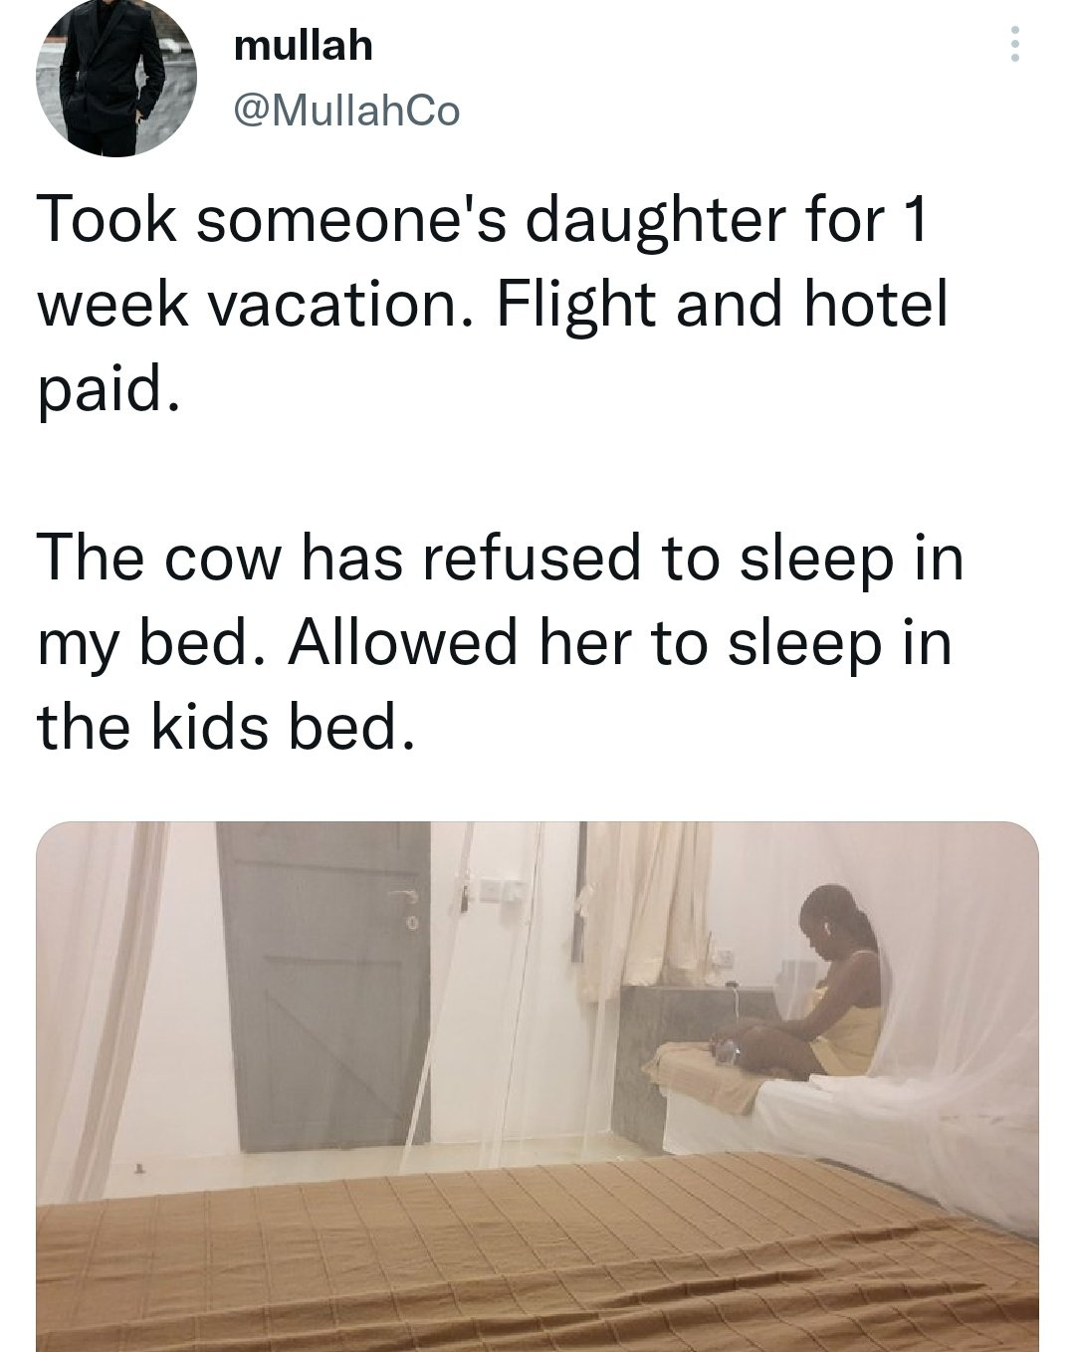The height and width of the screenshot is (1352, 1075).
Task: Open the attached hotel room photo
Action: click(x=537, y=1085)
